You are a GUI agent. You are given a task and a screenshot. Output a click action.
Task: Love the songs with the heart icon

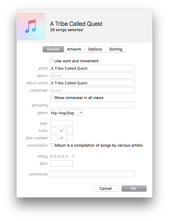[x=73, y=156]
